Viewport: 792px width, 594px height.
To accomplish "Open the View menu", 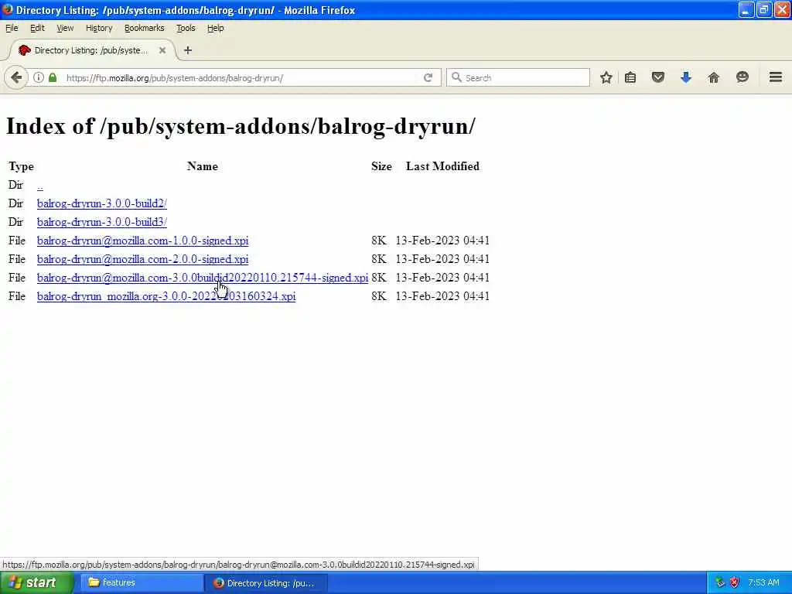I will (65, 29).
